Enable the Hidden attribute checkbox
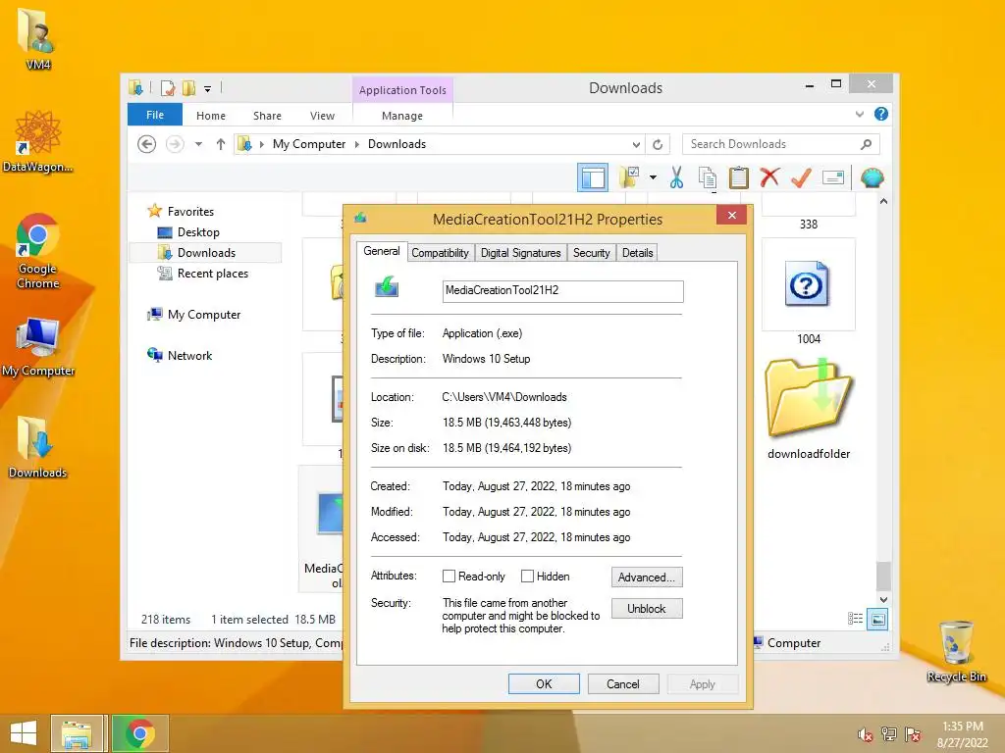 coord(527,577)
